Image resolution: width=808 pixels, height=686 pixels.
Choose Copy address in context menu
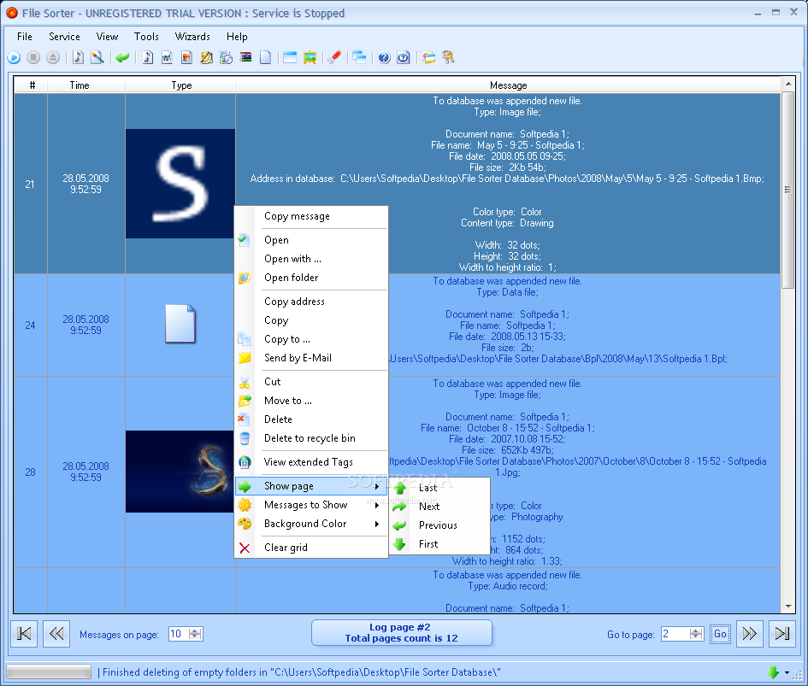coord(311,302)
